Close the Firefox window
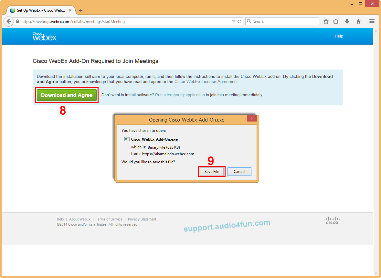Viewport: 381px width, 278px height. coord(372,4)
